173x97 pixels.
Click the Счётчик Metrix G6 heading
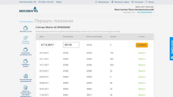coord(53,27)
